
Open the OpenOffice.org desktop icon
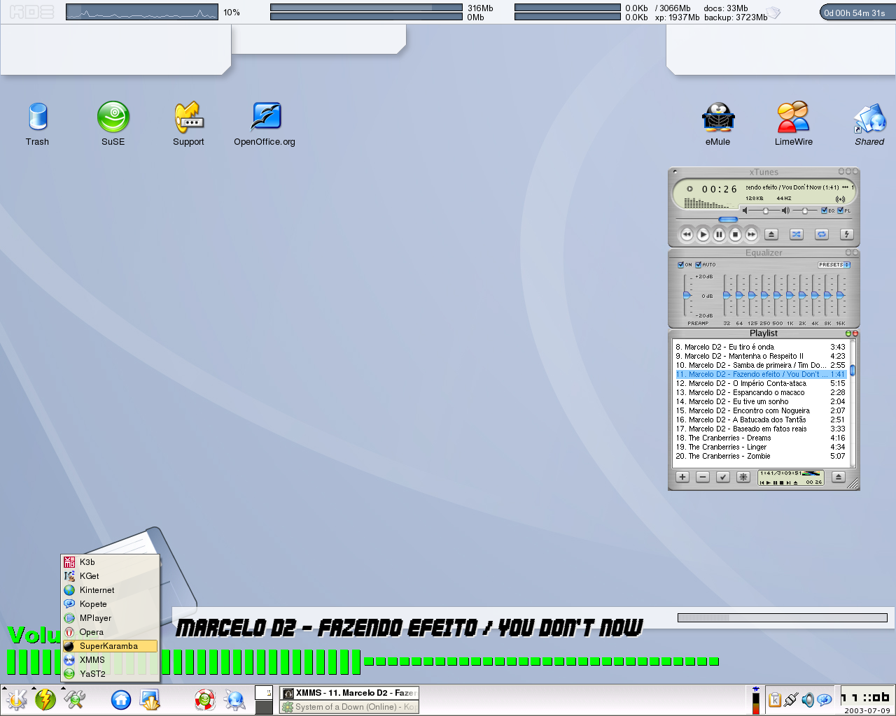point(265,124)
